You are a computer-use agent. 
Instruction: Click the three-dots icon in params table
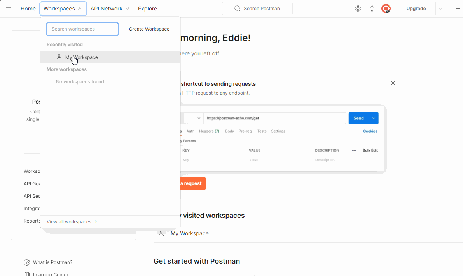point(354,150)
